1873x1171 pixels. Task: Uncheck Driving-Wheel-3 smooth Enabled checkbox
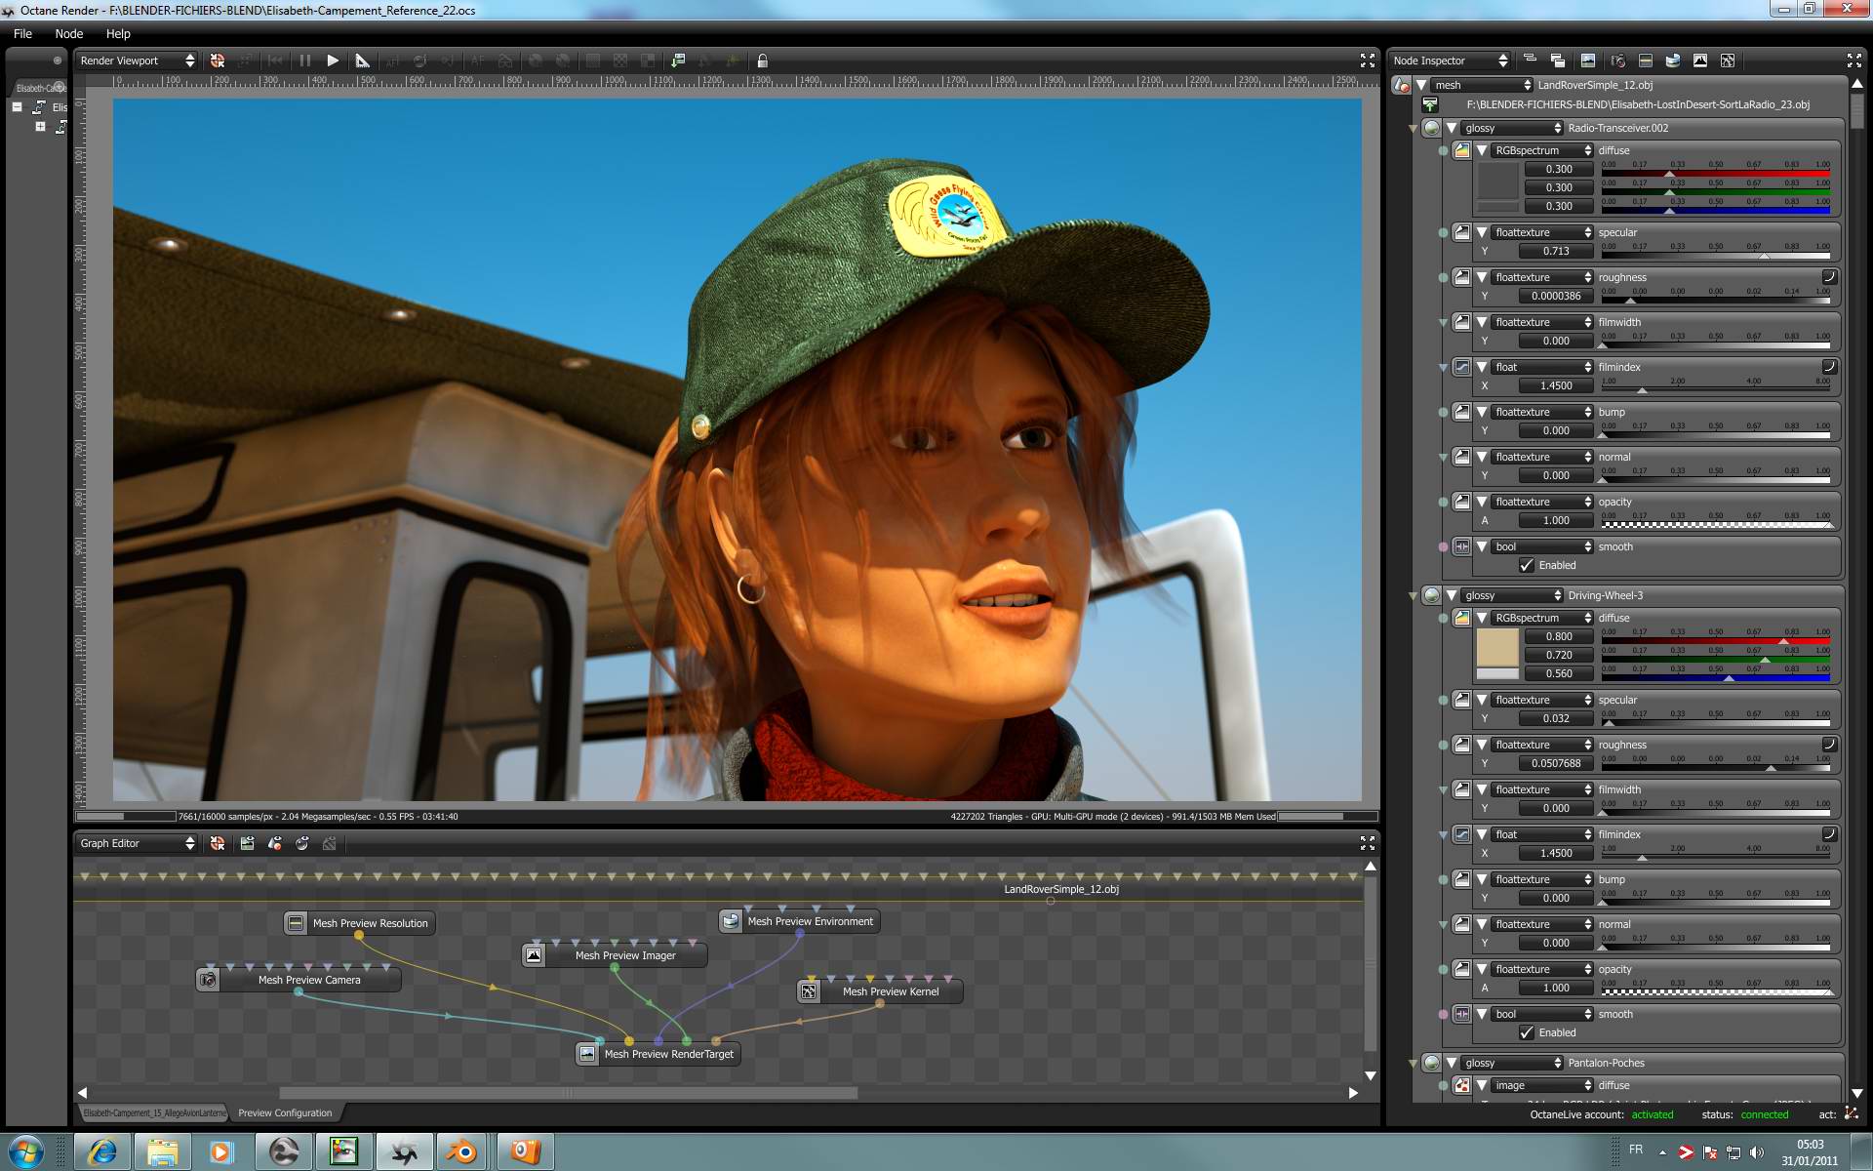(x=1527, y=1033)
